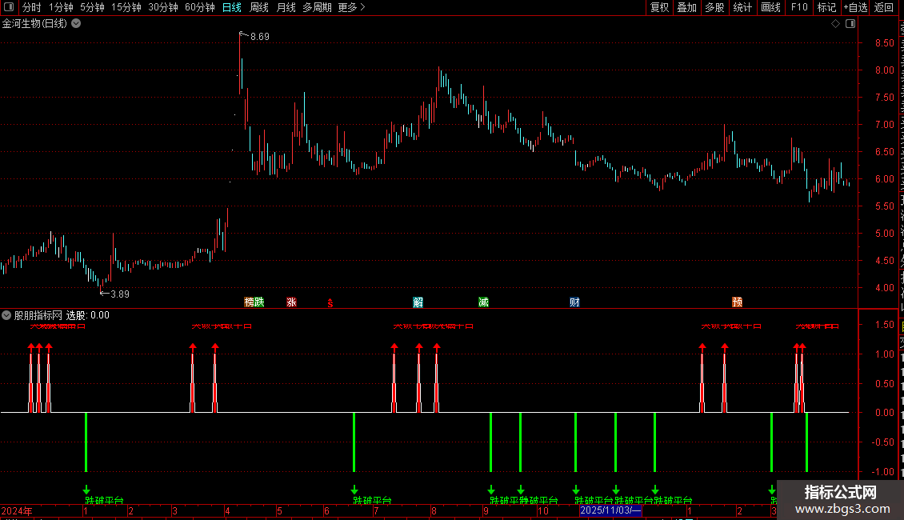The height and width of the screenshot is (520, 904).
Task: Click the 3.89 low price label
Action: [120, 294]
